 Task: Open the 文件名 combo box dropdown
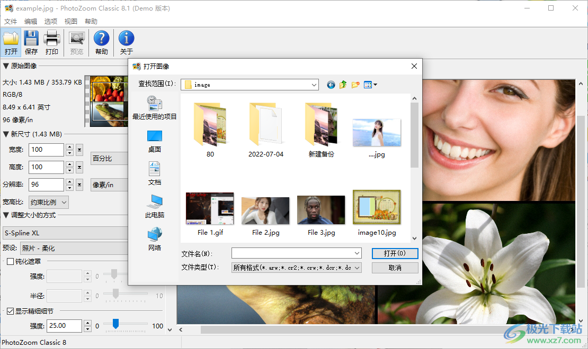click(357, 253)
